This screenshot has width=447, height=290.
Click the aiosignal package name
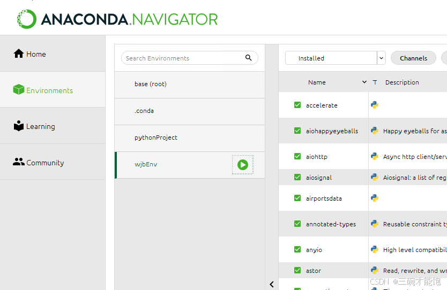[319, 177]
